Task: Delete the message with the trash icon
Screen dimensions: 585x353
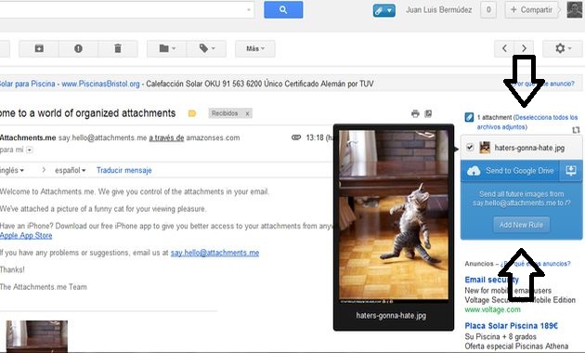Action: click(118, 48)
